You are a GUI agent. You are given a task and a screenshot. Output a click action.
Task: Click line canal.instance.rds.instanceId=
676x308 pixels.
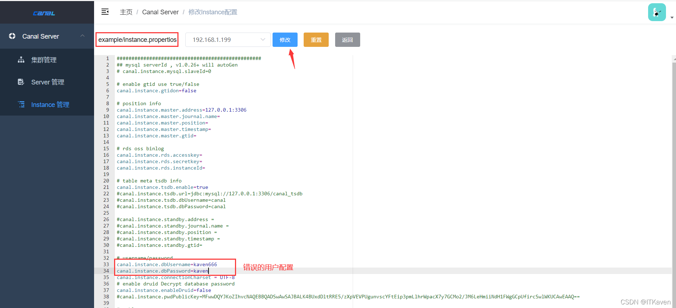tap(161, 168)
